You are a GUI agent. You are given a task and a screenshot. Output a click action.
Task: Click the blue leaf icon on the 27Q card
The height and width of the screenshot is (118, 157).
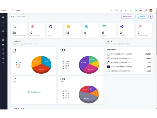pyautogui.click(x=86, y=26)
